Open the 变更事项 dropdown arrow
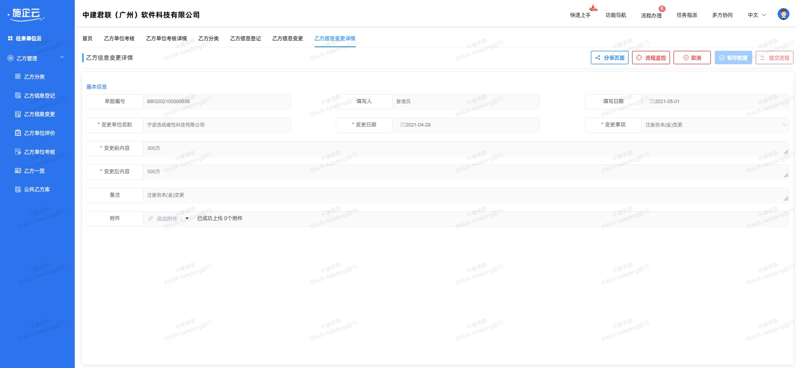Image resolution: width=797 pixels, height=368 pixels. pos(784,125)
